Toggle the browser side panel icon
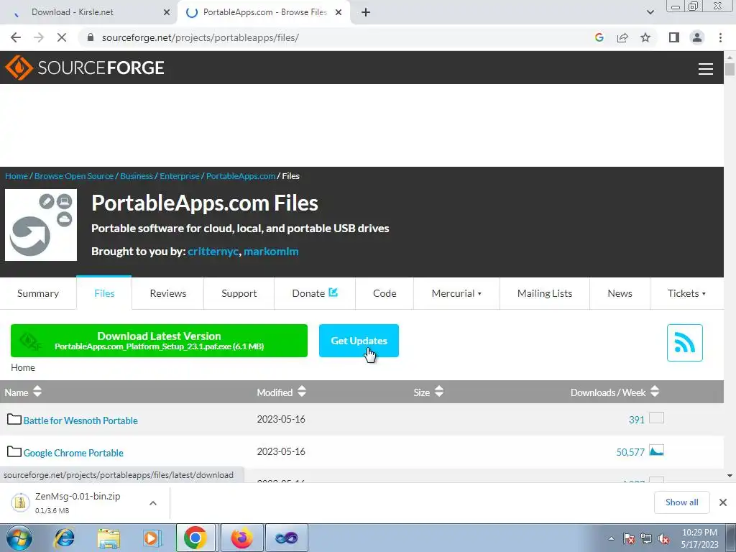Screen dimensions: 736x552 [674, 37]
